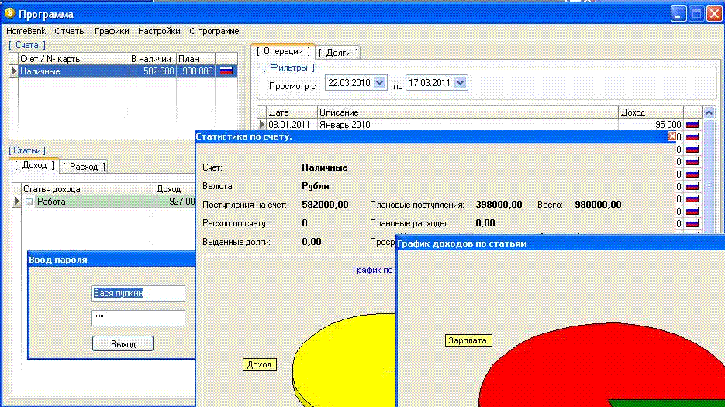
Task: Click the План column header
Action: pos(196,59)
